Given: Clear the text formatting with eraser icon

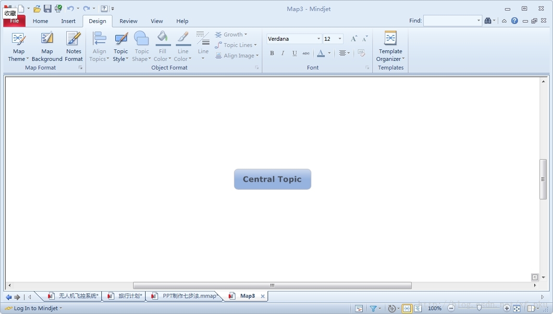Looking at the screenshot, I should click(x=361, y=53).
